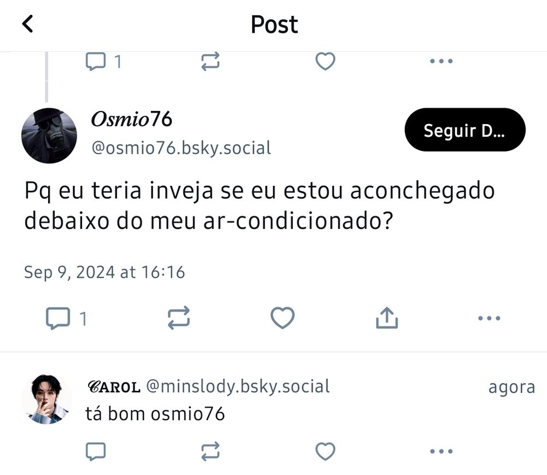Repost the parent post above

point(211,61)
